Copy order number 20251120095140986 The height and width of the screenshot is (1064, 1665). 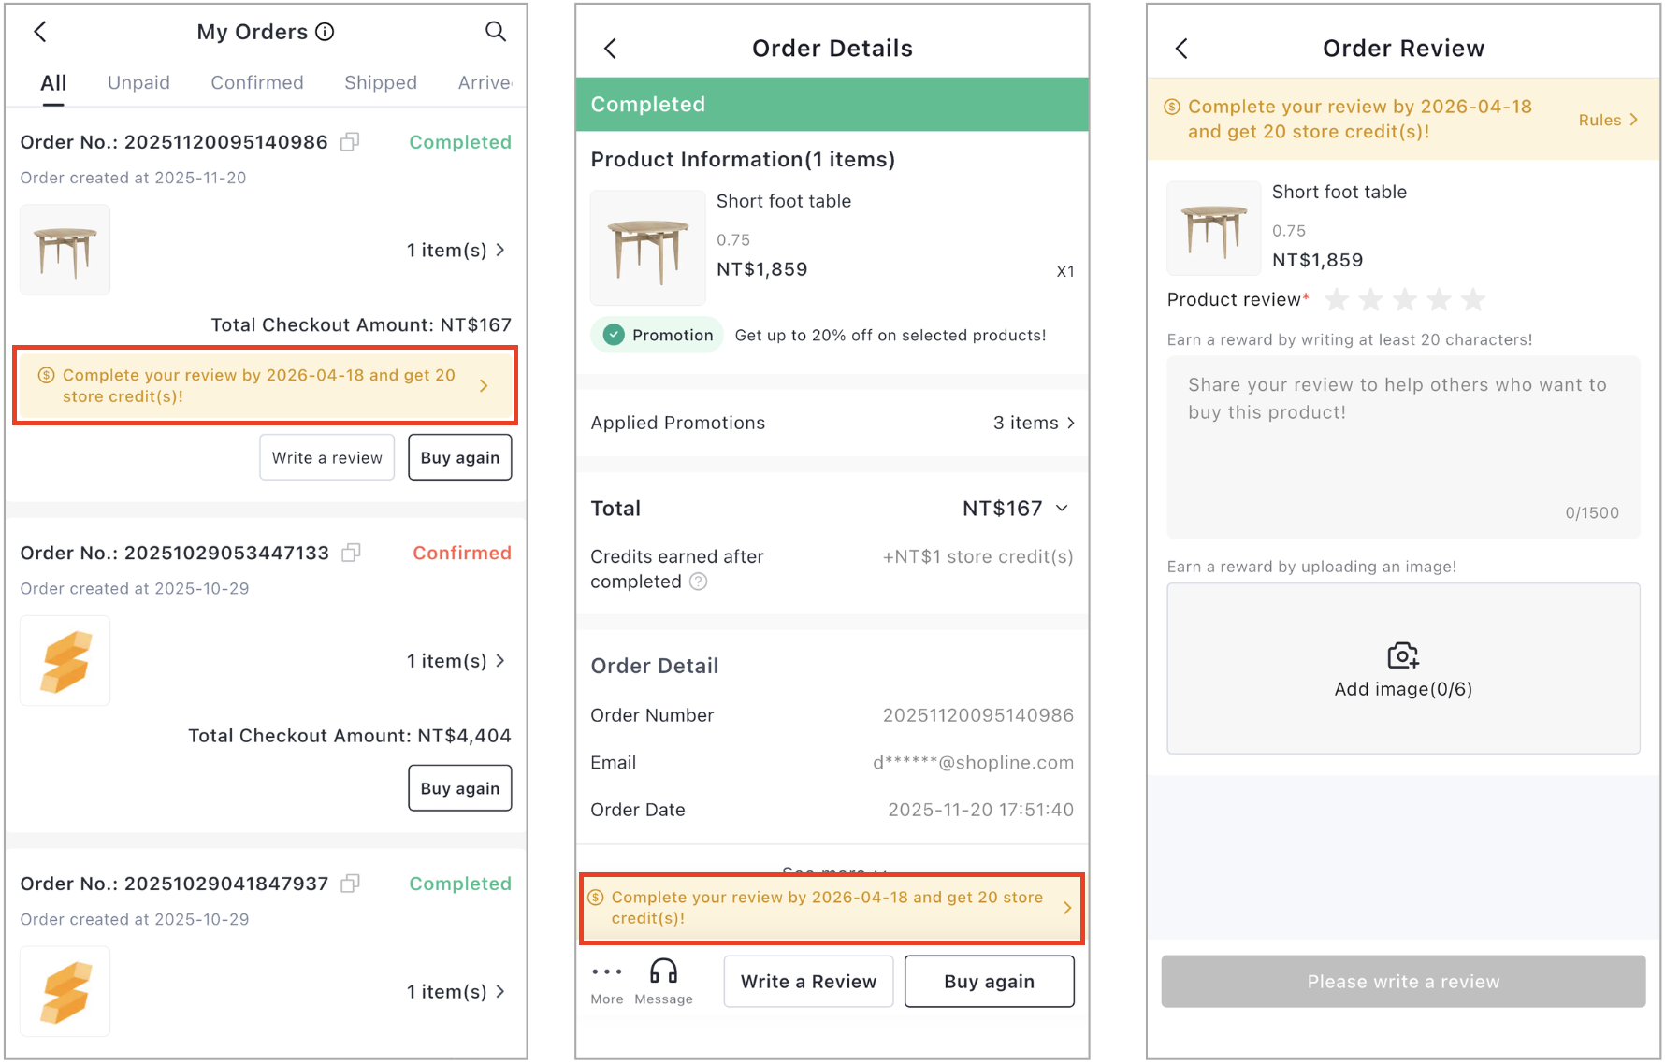click(x=350, y=142)
